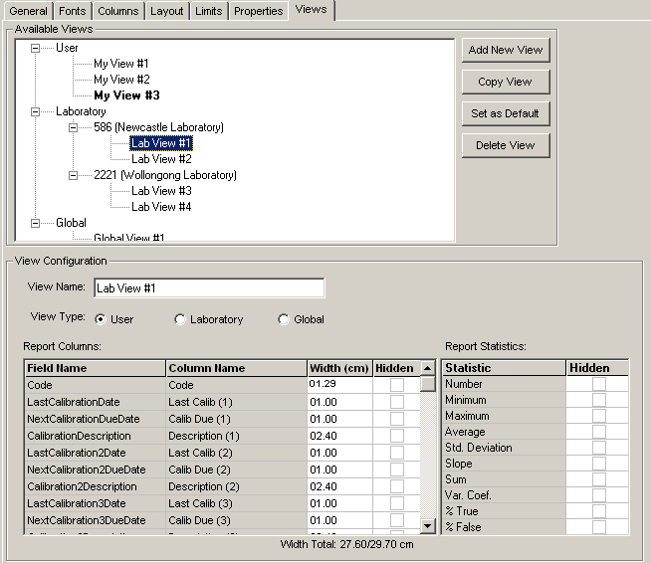Hide the Minimum statistic
The width and height of the screenshot is (651, 563).
(598, 400)
